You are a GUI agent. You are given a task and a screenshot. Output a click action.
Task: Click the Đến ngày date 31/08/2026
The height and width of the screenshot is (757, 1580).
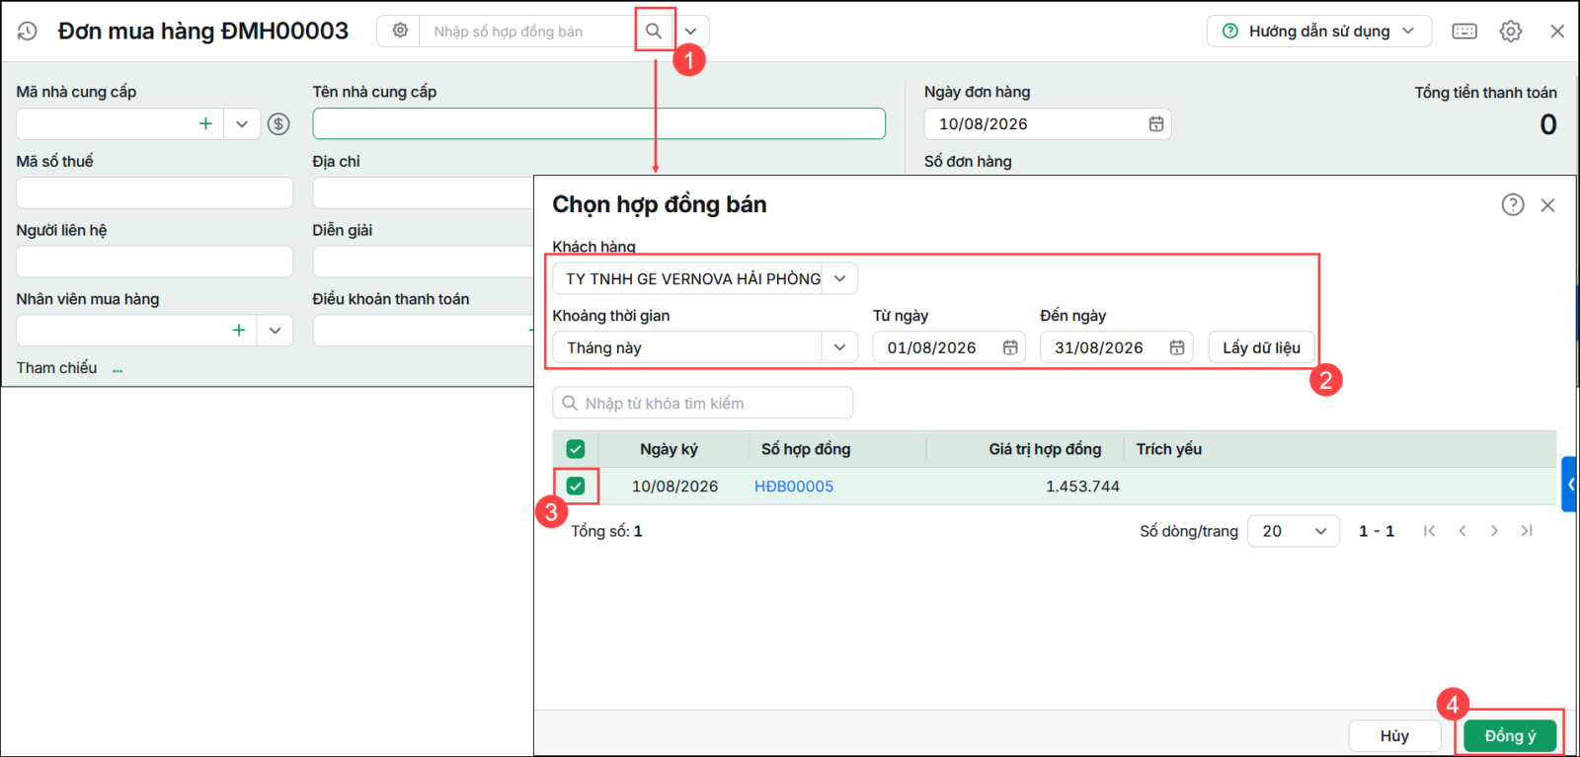1098,347
